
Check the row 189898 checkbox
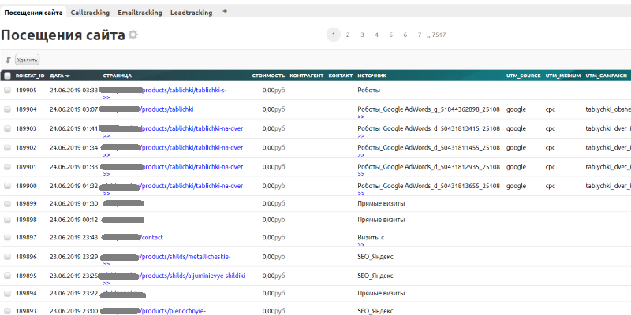point(7,220)
